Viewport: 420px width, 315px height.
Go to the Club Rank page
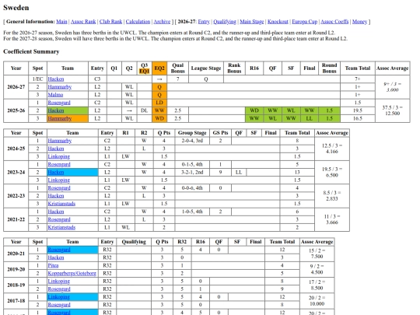[110, 22]
